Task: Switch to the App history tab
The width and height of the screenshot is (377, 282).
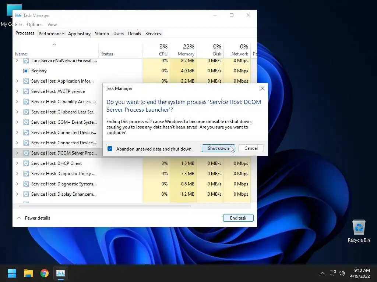Action: pos(79,34)
